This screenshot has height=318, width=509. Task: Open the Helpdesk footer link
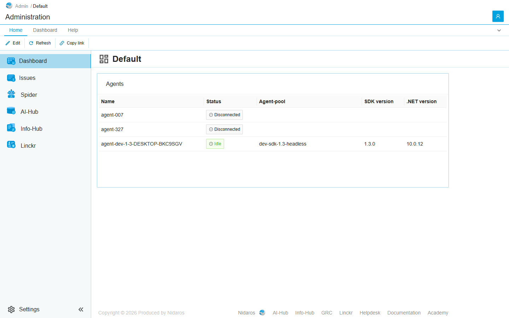point(370,313)
